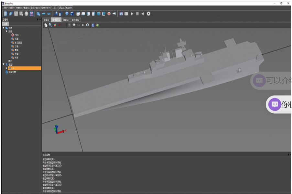292x194 pixels.
Task: Select the highlighted LQ model row
Action: click(24, 68)
